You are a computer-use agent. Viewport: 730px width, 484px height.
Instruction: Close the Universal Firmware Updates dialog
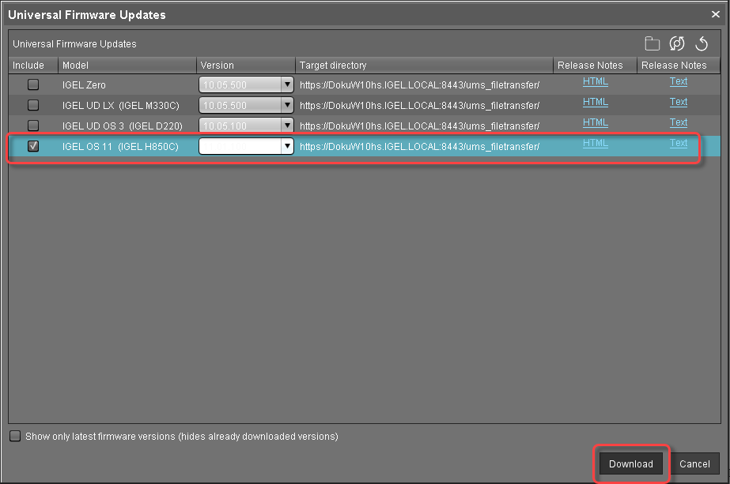pos(716,13)
